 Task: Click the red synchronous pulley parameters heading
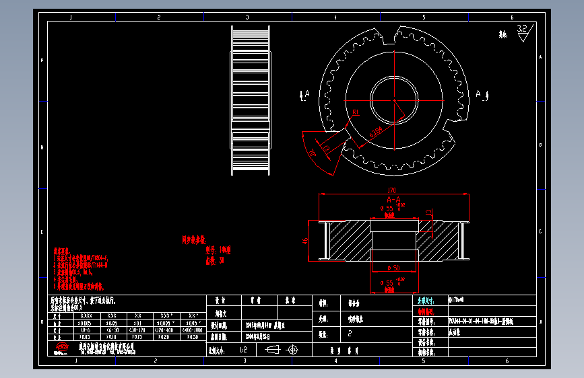click(x=194, y=239)
